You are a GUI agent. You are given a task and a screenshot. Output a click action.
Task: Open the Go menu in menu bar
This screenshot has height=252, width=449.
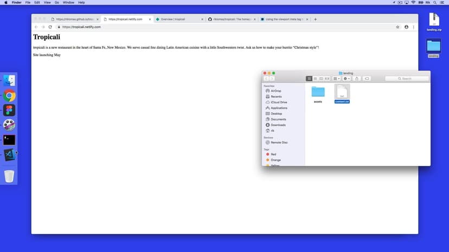click(x=57, y=3)
